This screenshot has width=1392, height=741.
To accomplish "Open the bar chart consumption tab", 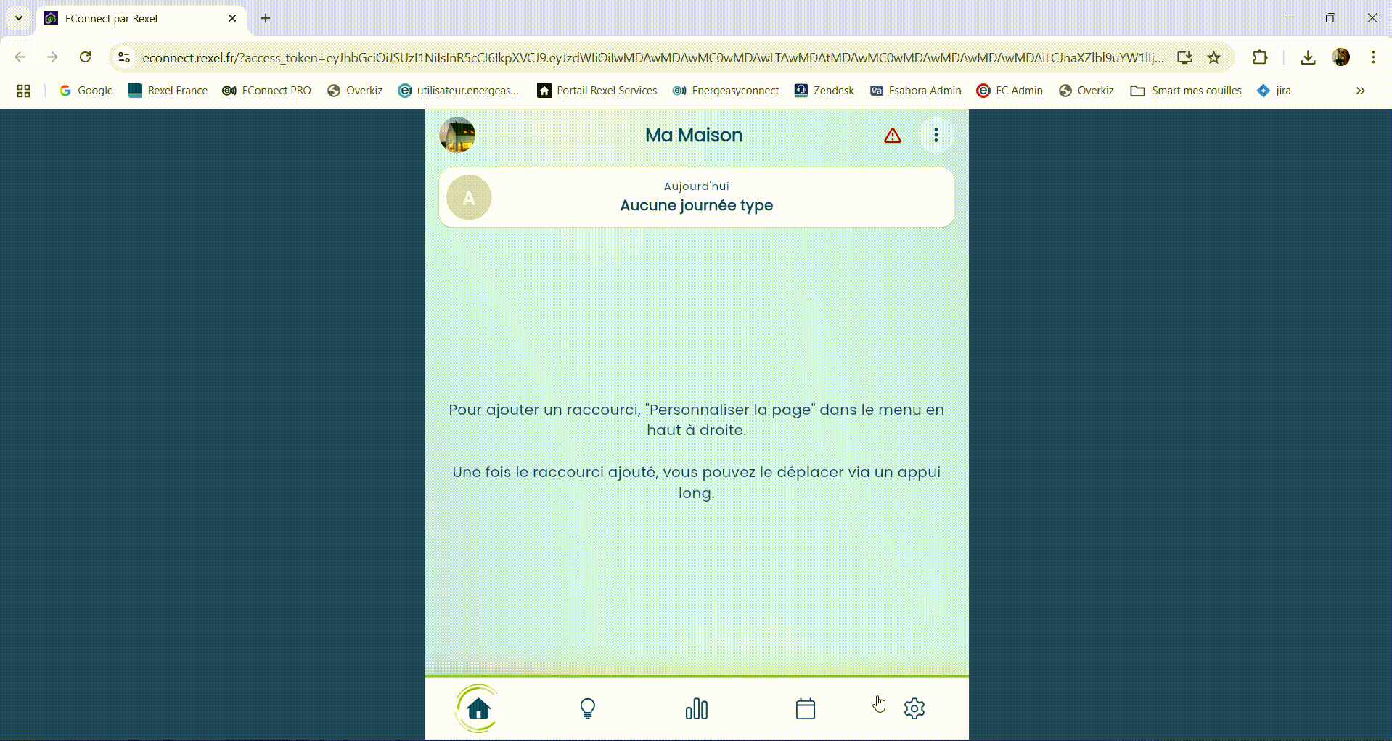I will point(697,708).
